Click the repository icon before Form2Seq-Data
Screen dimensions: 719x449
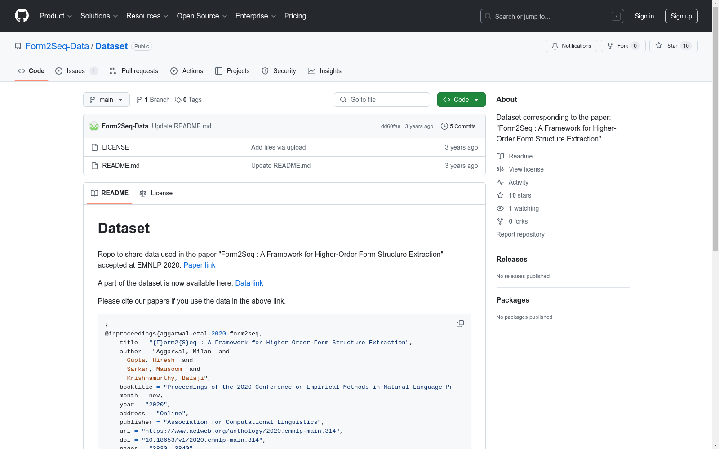coord(18,46)
